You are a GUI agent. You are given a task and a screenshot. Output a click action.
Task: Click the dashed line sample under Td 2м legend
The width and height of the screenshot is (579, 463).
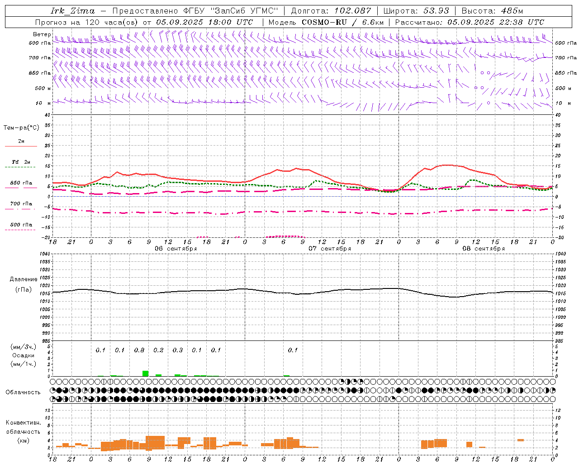coord(21,167)
